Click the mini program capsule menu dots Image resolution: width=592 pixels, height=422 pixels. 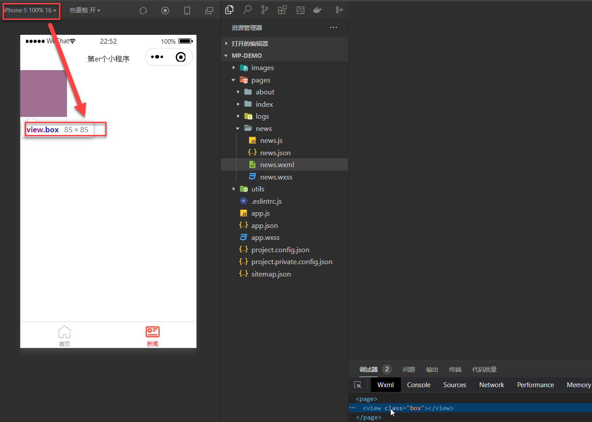pyautogui.click(x=157, y=57)
